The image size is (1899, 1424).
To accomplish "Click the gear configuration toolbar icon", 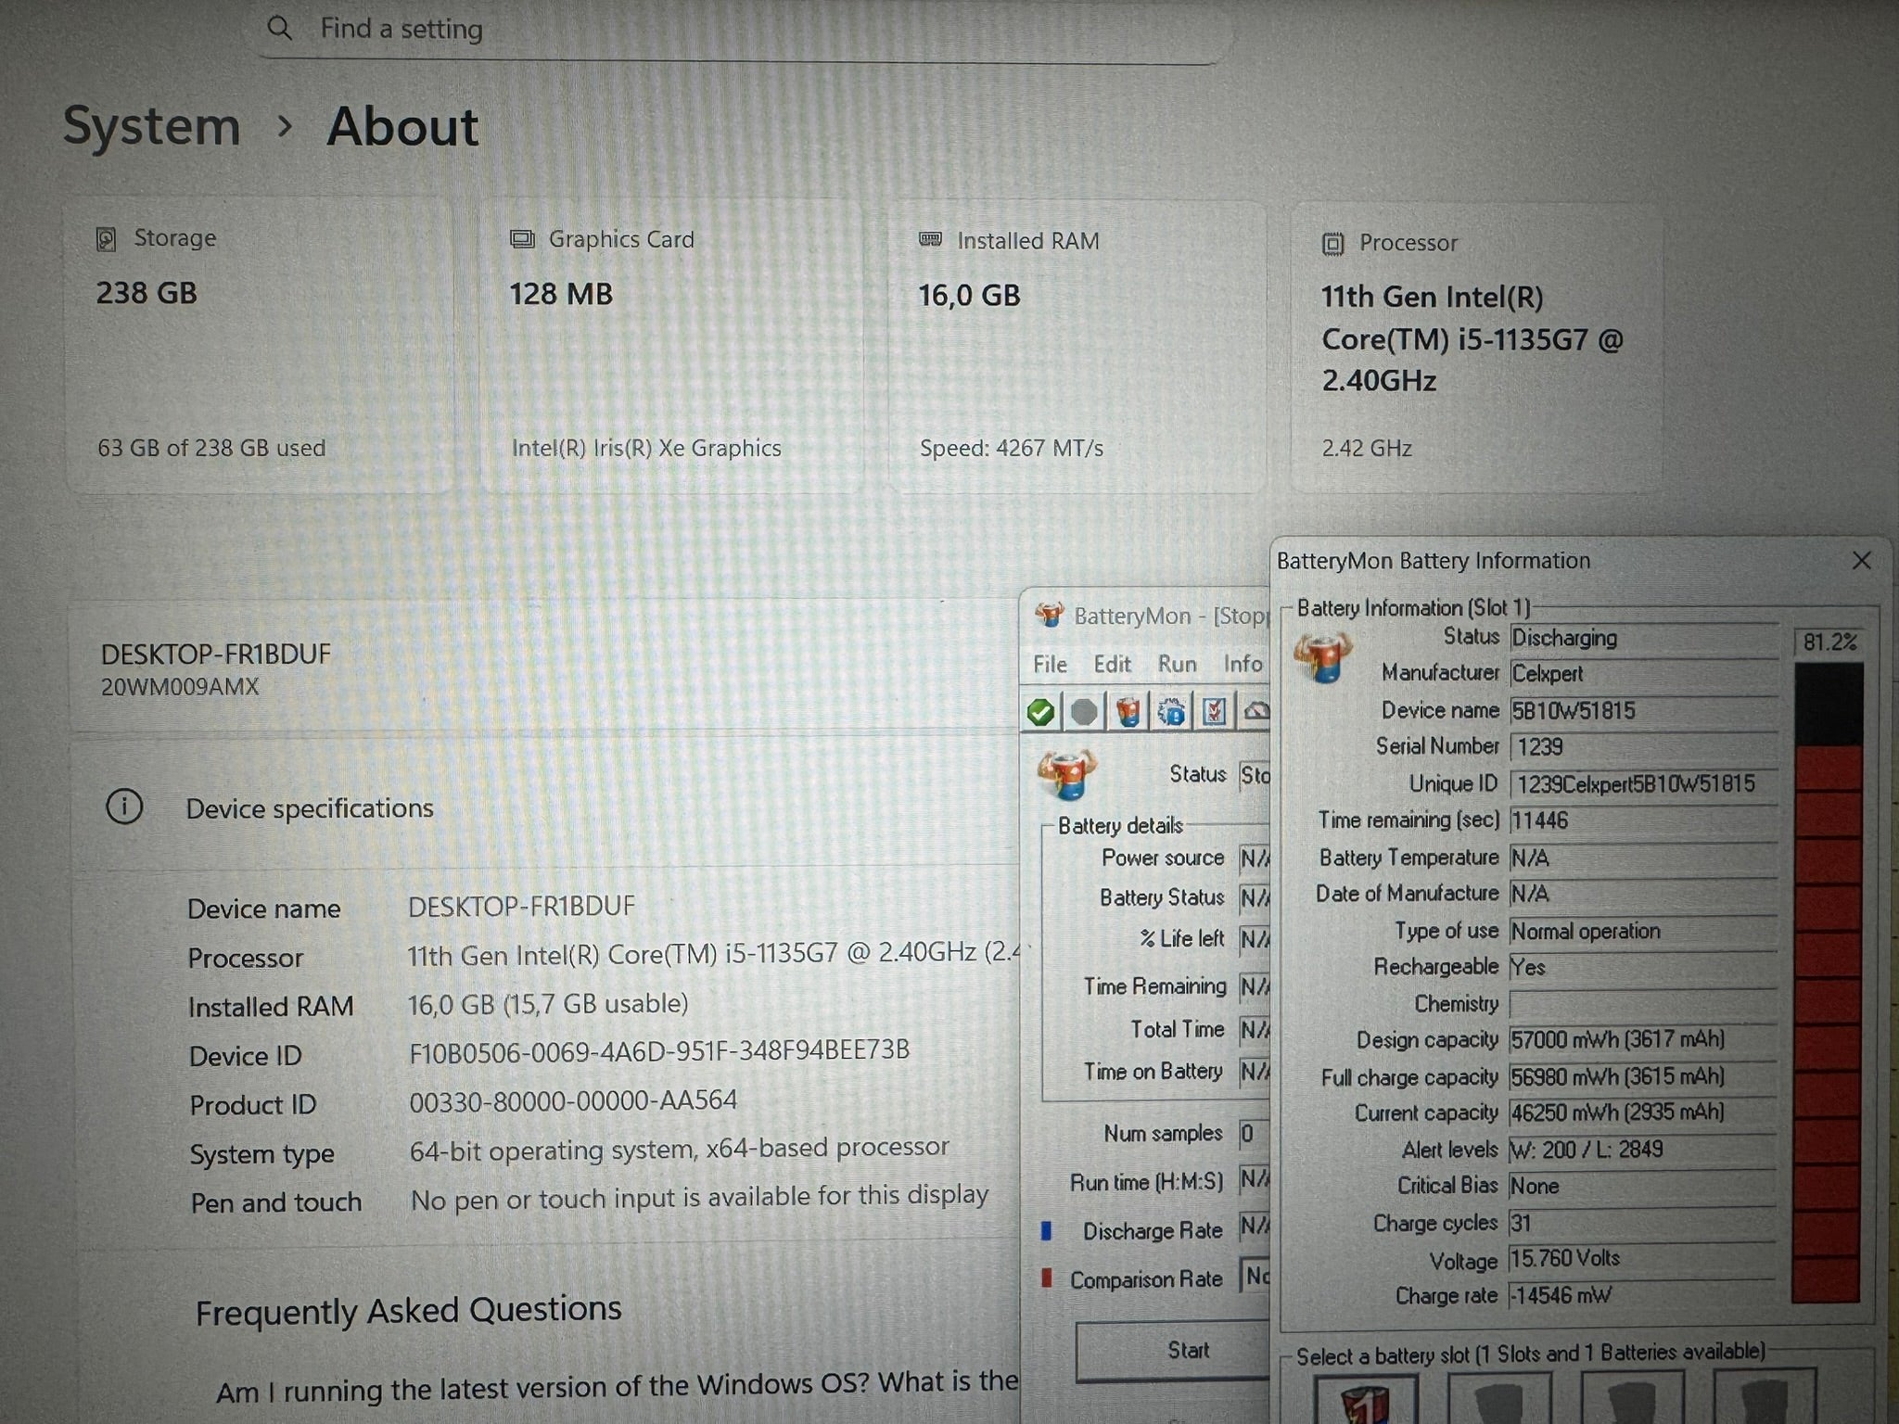I will (x=1171, y=712).
